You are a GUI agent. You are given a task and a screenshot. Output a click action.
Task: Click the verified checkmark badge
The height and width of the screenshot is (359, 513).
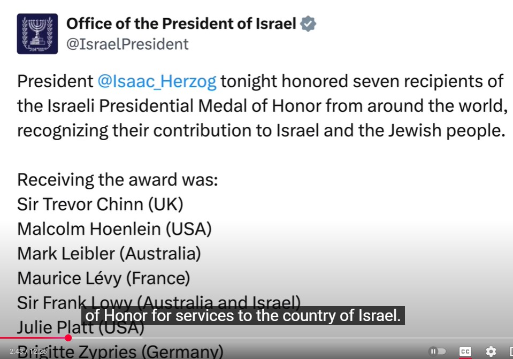[308, 24]
